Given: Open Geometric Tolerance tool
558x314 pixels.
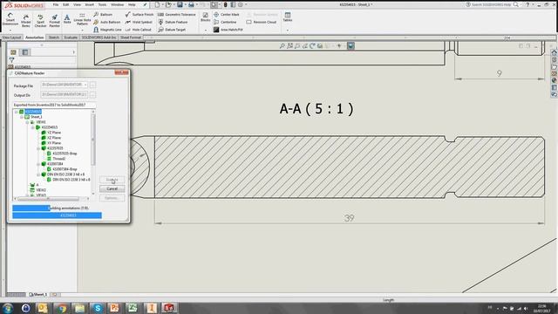Looking at the screenshot, I should 176,14.
